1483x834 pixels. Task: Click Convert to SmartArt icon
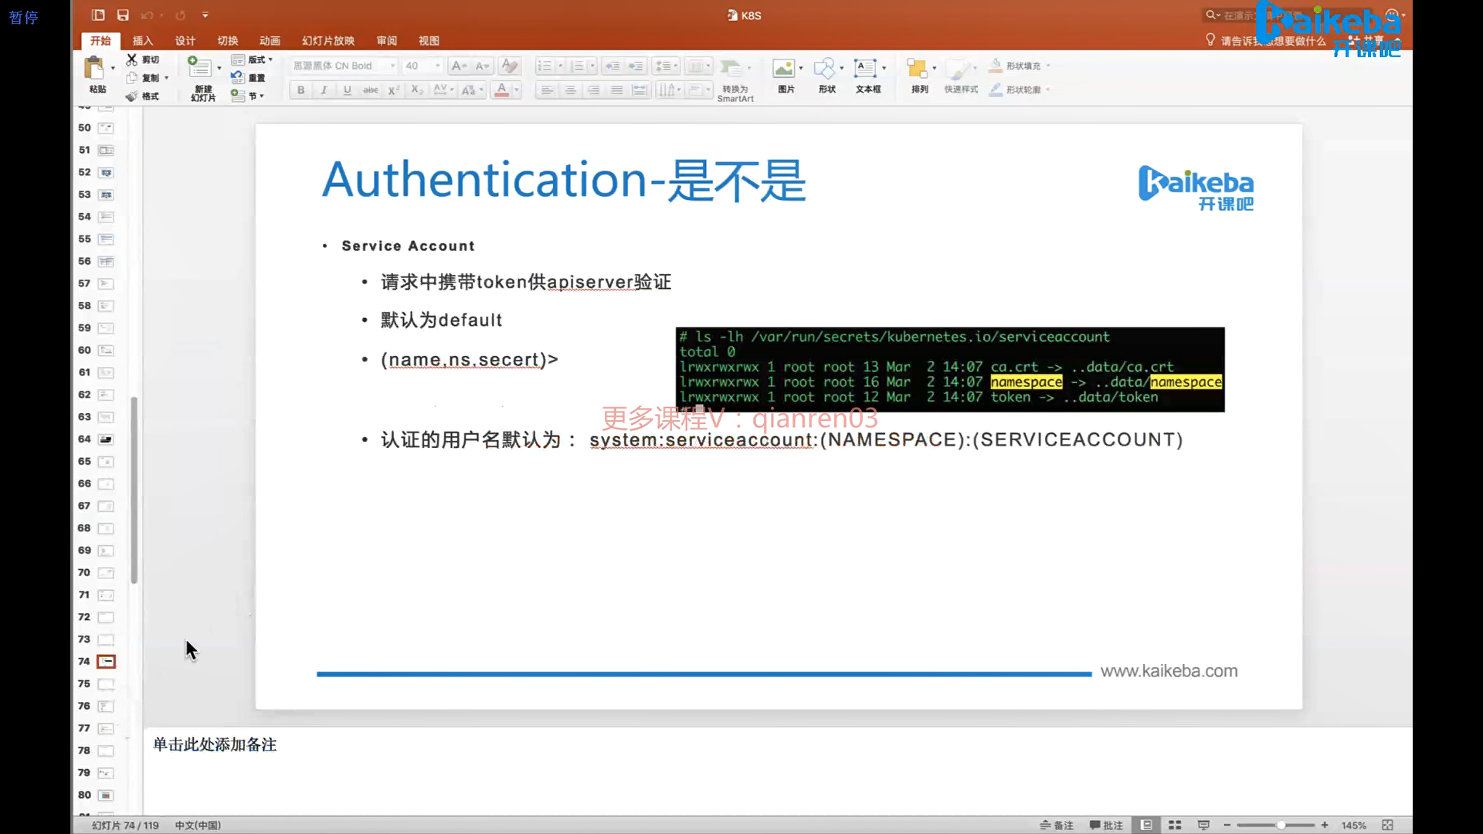click(x=731, y=69)
